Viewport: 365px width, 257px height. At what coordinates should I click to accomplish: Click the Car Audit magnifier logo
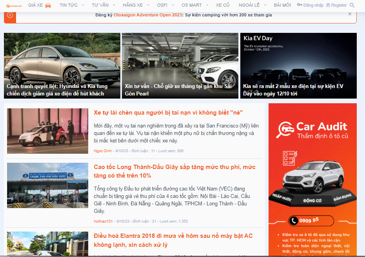[x=286, y=130]
